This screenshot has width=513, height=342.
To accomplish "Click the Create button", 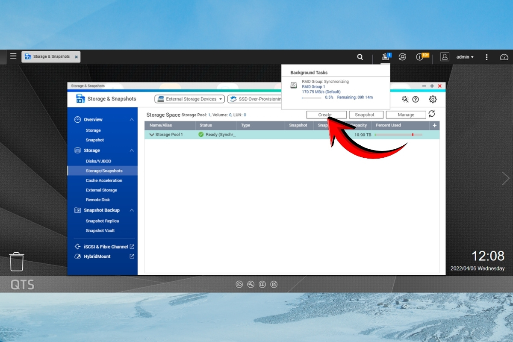I will [326, 115].
